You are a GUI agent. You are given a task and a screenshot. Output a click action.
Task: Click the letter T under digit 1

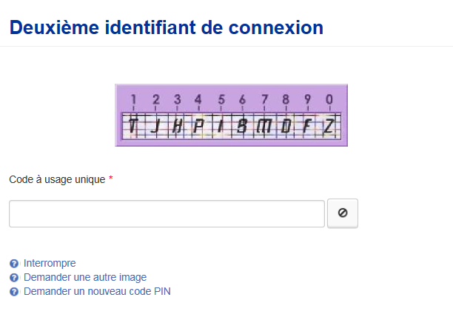[133, 126]
